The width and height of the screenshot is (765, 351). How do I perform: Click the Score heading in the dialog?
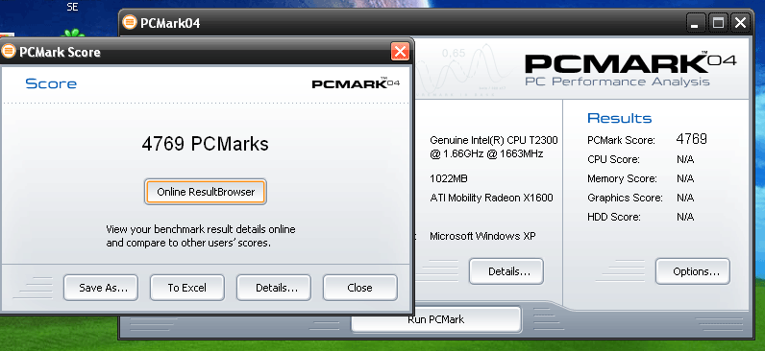(x=51, y=83)
